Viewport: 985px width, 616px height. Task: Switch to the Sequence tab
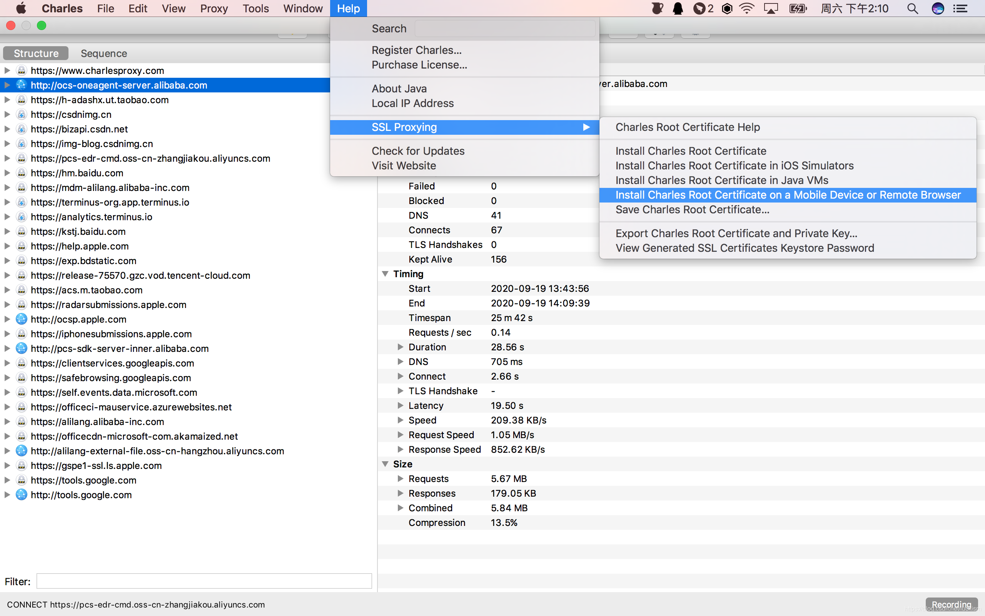click(x=104, y=54)
